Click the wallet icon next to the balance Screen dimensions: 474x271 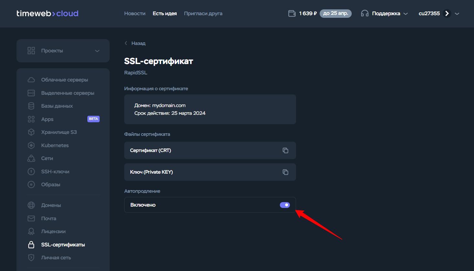(292, 13)
